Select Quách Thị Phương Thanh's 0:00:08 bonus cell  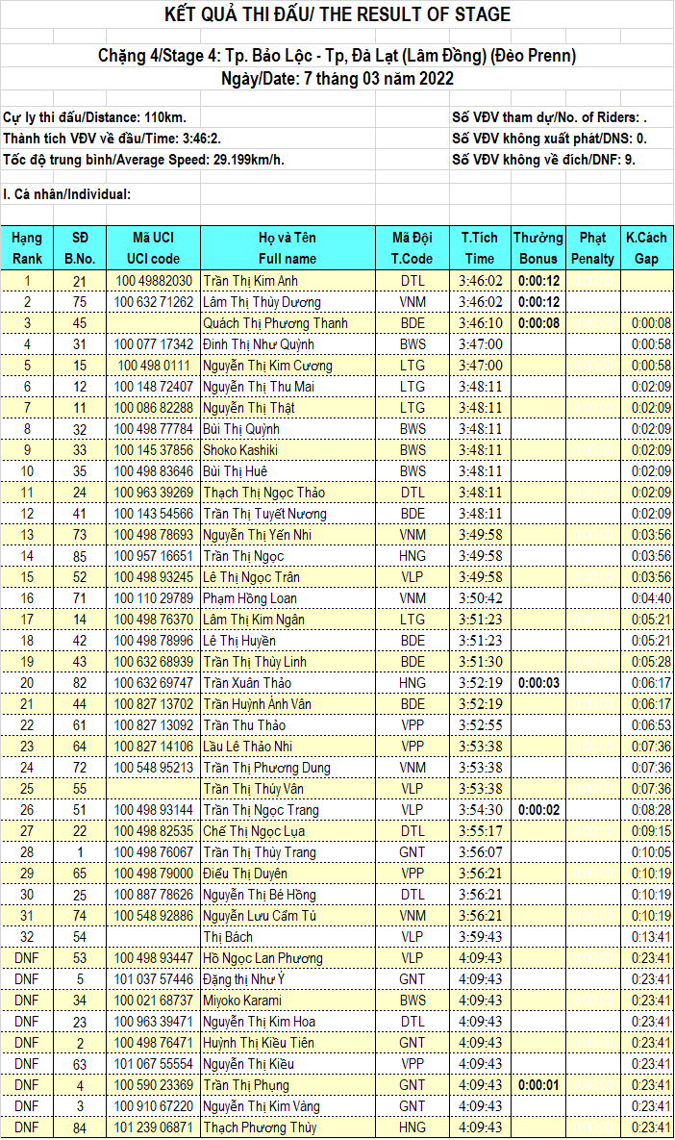(537, 323)
